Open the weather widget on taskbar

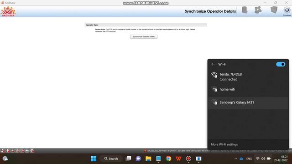5,159
